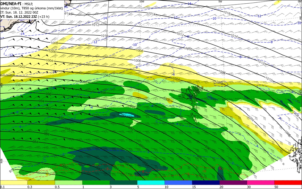Click the '980' isobar label

pos(66,167)
